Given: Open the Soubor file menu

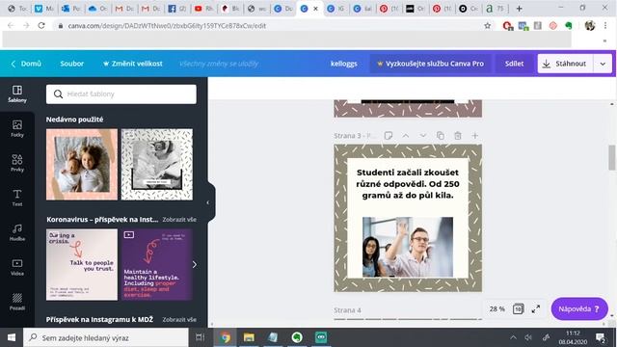Looking at the screenshot, I should point(72,64).
